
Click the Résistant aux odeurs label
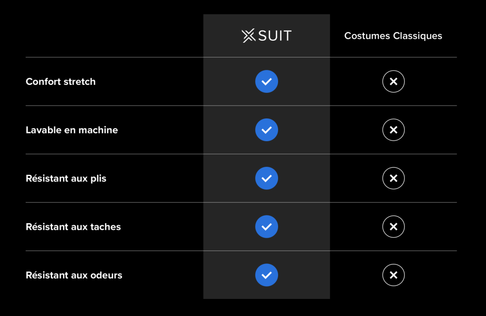(74, 275)
